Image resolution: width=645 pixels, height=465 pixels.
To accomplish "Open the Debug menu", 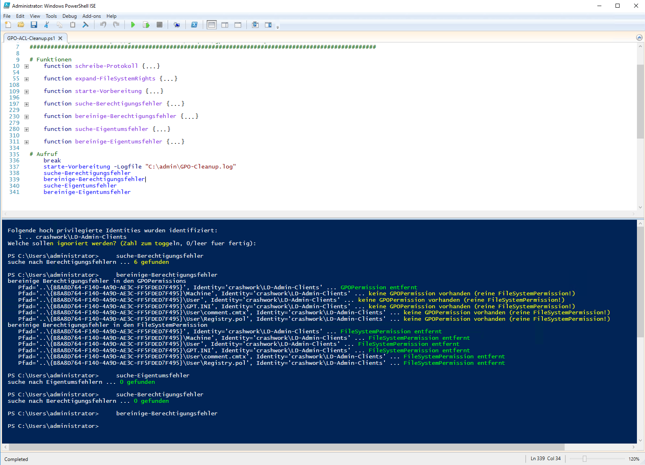I will 69,16.
